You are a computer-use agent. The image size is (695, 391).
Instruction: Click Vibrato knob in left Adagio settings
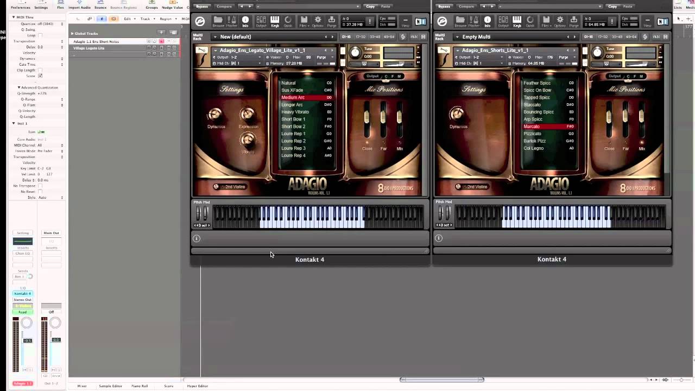(x=248, y=141)
